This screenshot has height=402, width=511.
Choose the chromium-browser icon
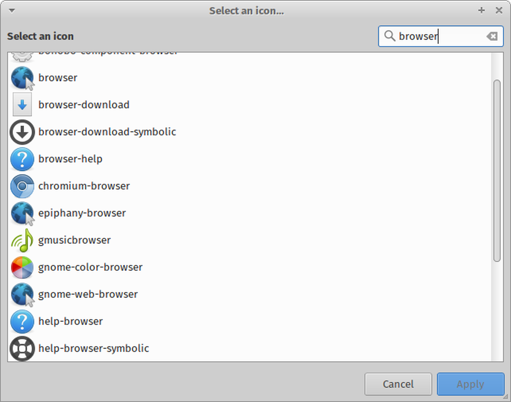coord(22,186)
